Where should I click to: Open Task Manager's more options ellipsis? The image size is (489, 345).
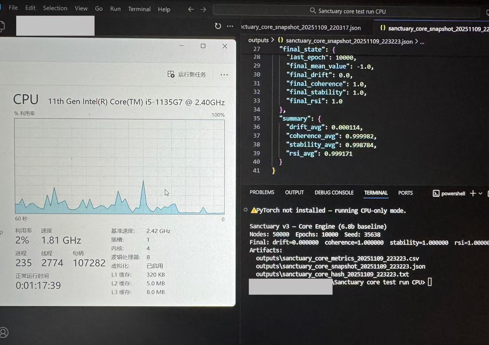[224, 75]
